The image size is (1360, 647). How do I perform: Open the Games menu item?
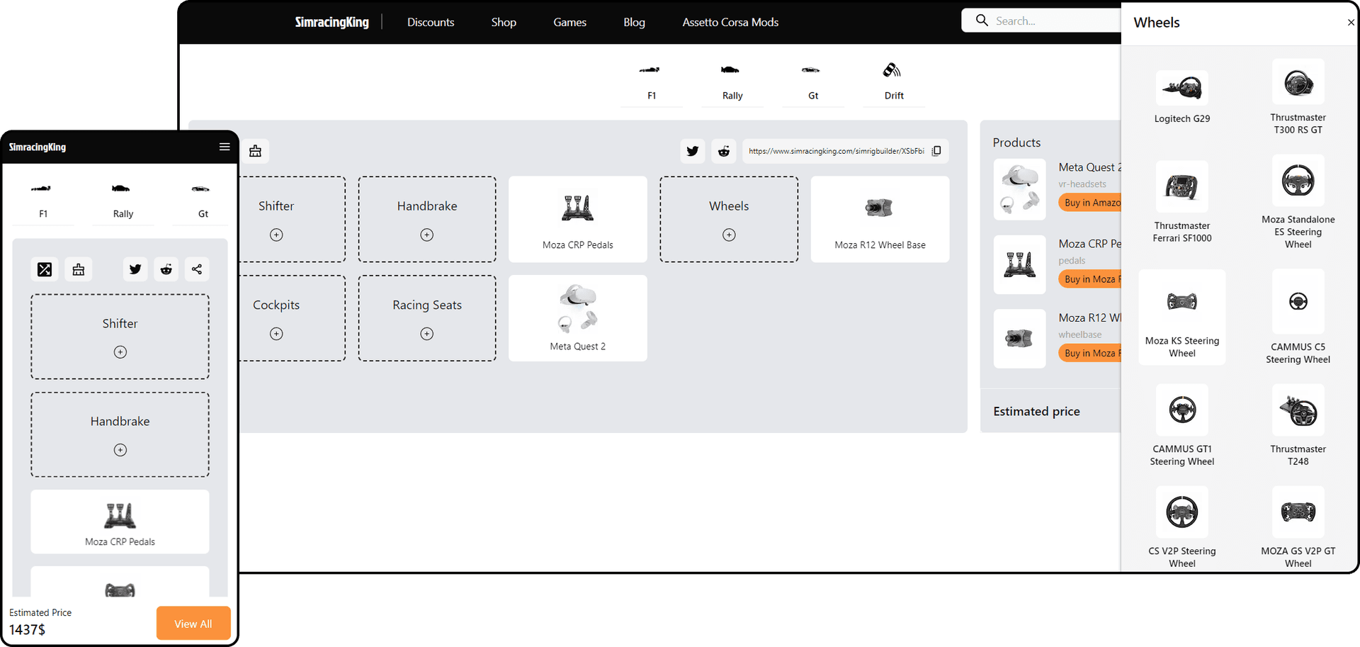click(x=569, y=22)
